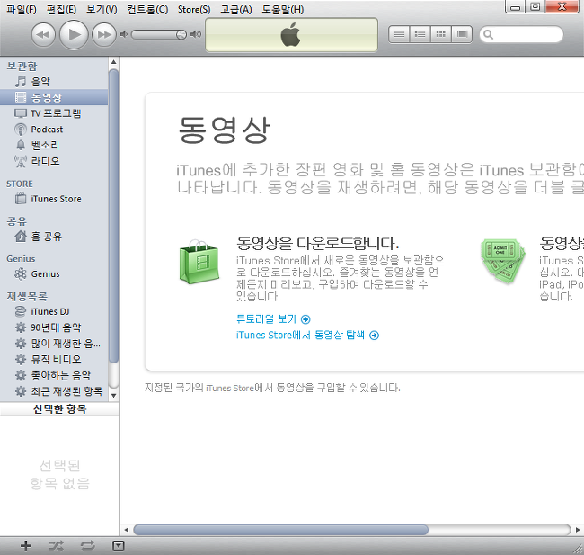Viewport: 584px width, 555px height.
Task: Click iTunes Store에서 동영상 탐색 link
Action: [x=307, y=335]
